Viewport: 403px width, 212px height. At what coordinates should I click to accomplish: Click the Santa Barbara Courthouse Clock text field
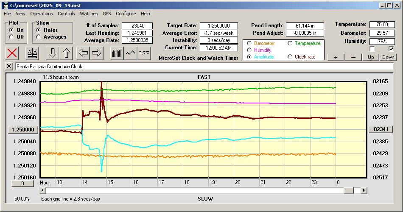(204, 67)
